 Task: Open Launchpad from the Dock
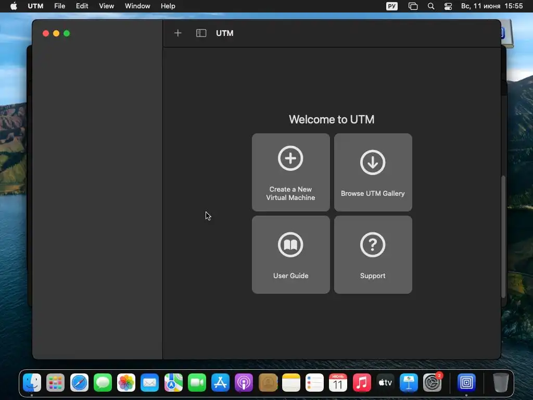point(55,382)
